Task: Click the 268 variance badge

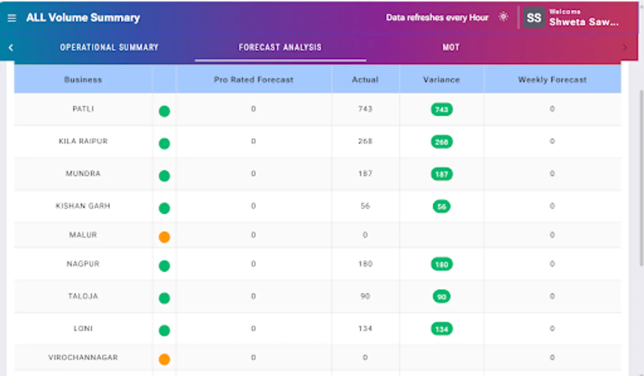Action: pyautogui.click(x=442, y=142)
